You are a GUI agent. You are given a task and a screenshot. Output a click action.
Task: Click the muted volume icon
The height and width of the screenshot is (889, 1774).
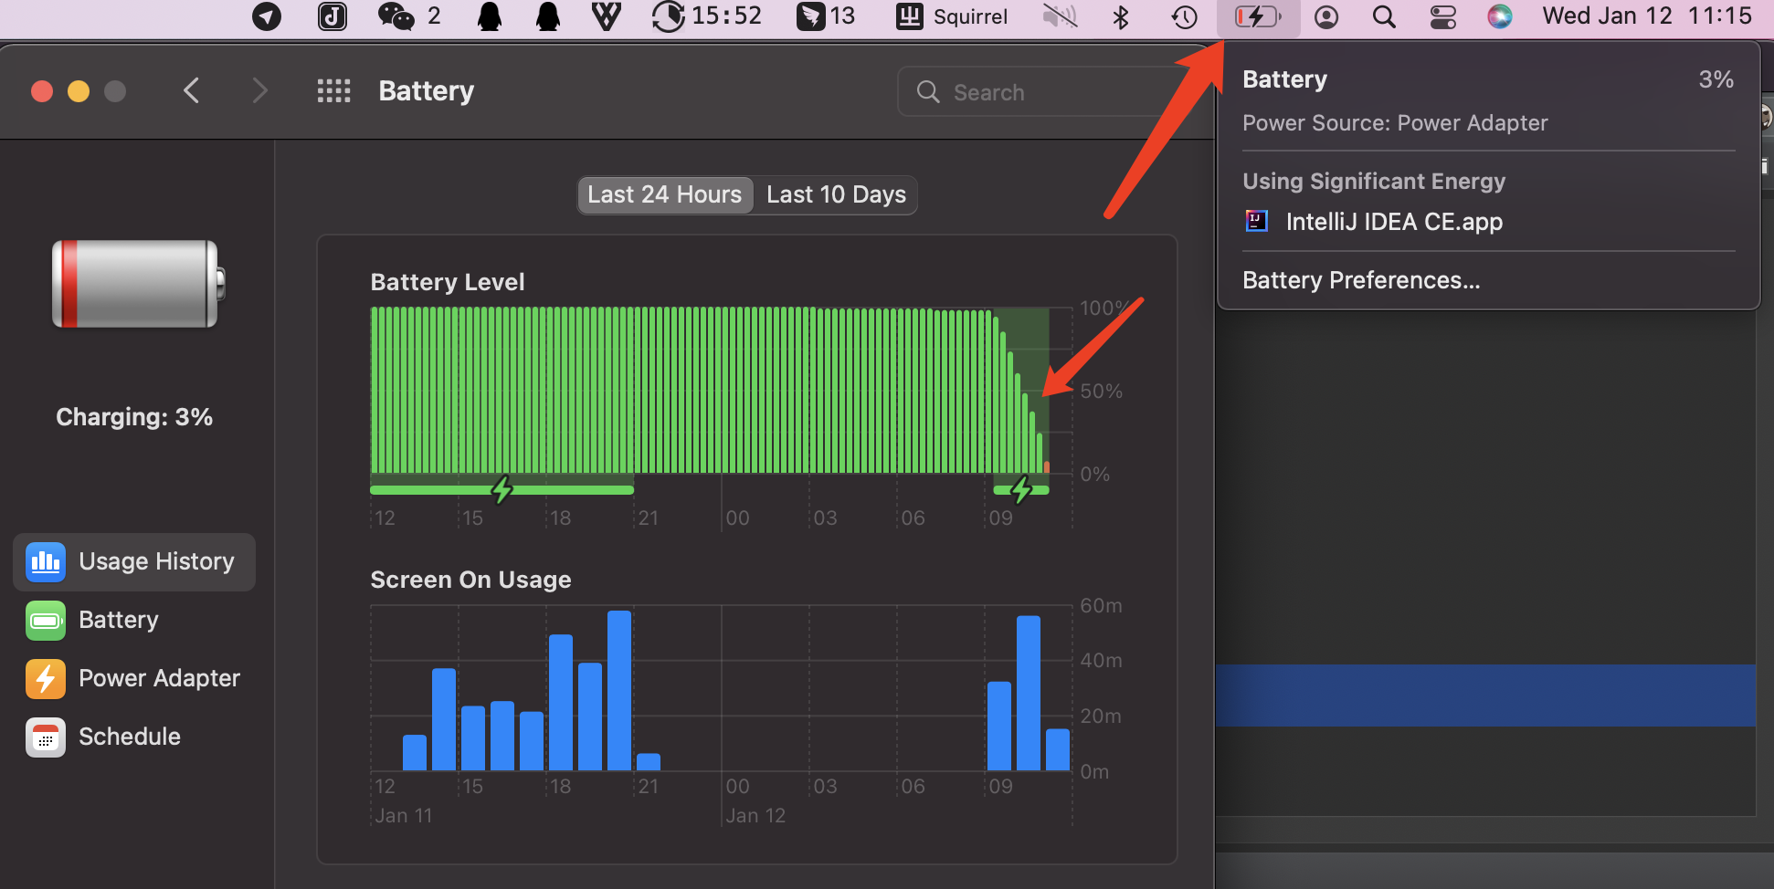(x=1060, y=16)
